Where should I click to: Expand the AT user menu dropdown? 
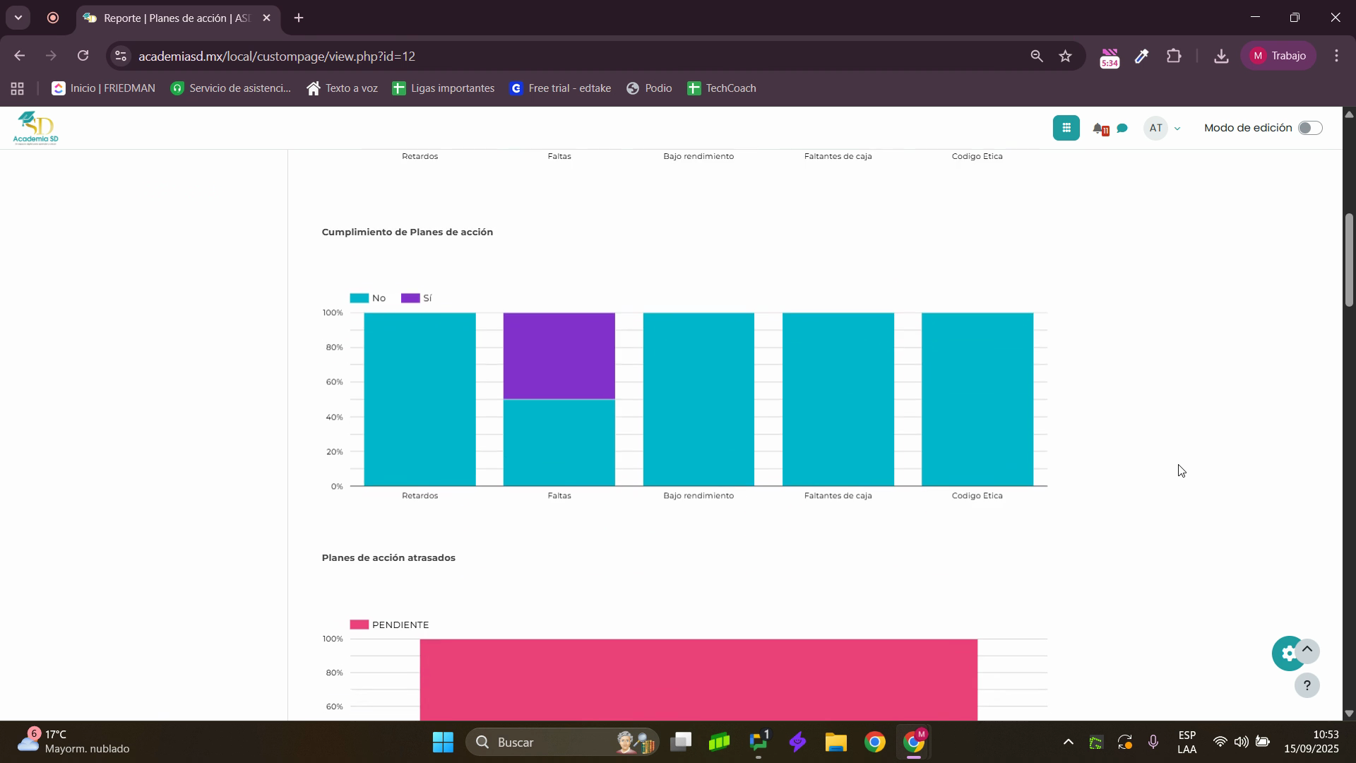coord(1177,129)
